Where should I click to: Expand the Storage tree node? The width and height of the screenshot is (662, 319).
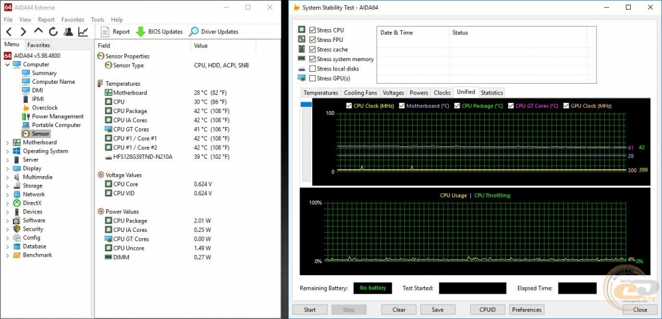tap(7, 186)
